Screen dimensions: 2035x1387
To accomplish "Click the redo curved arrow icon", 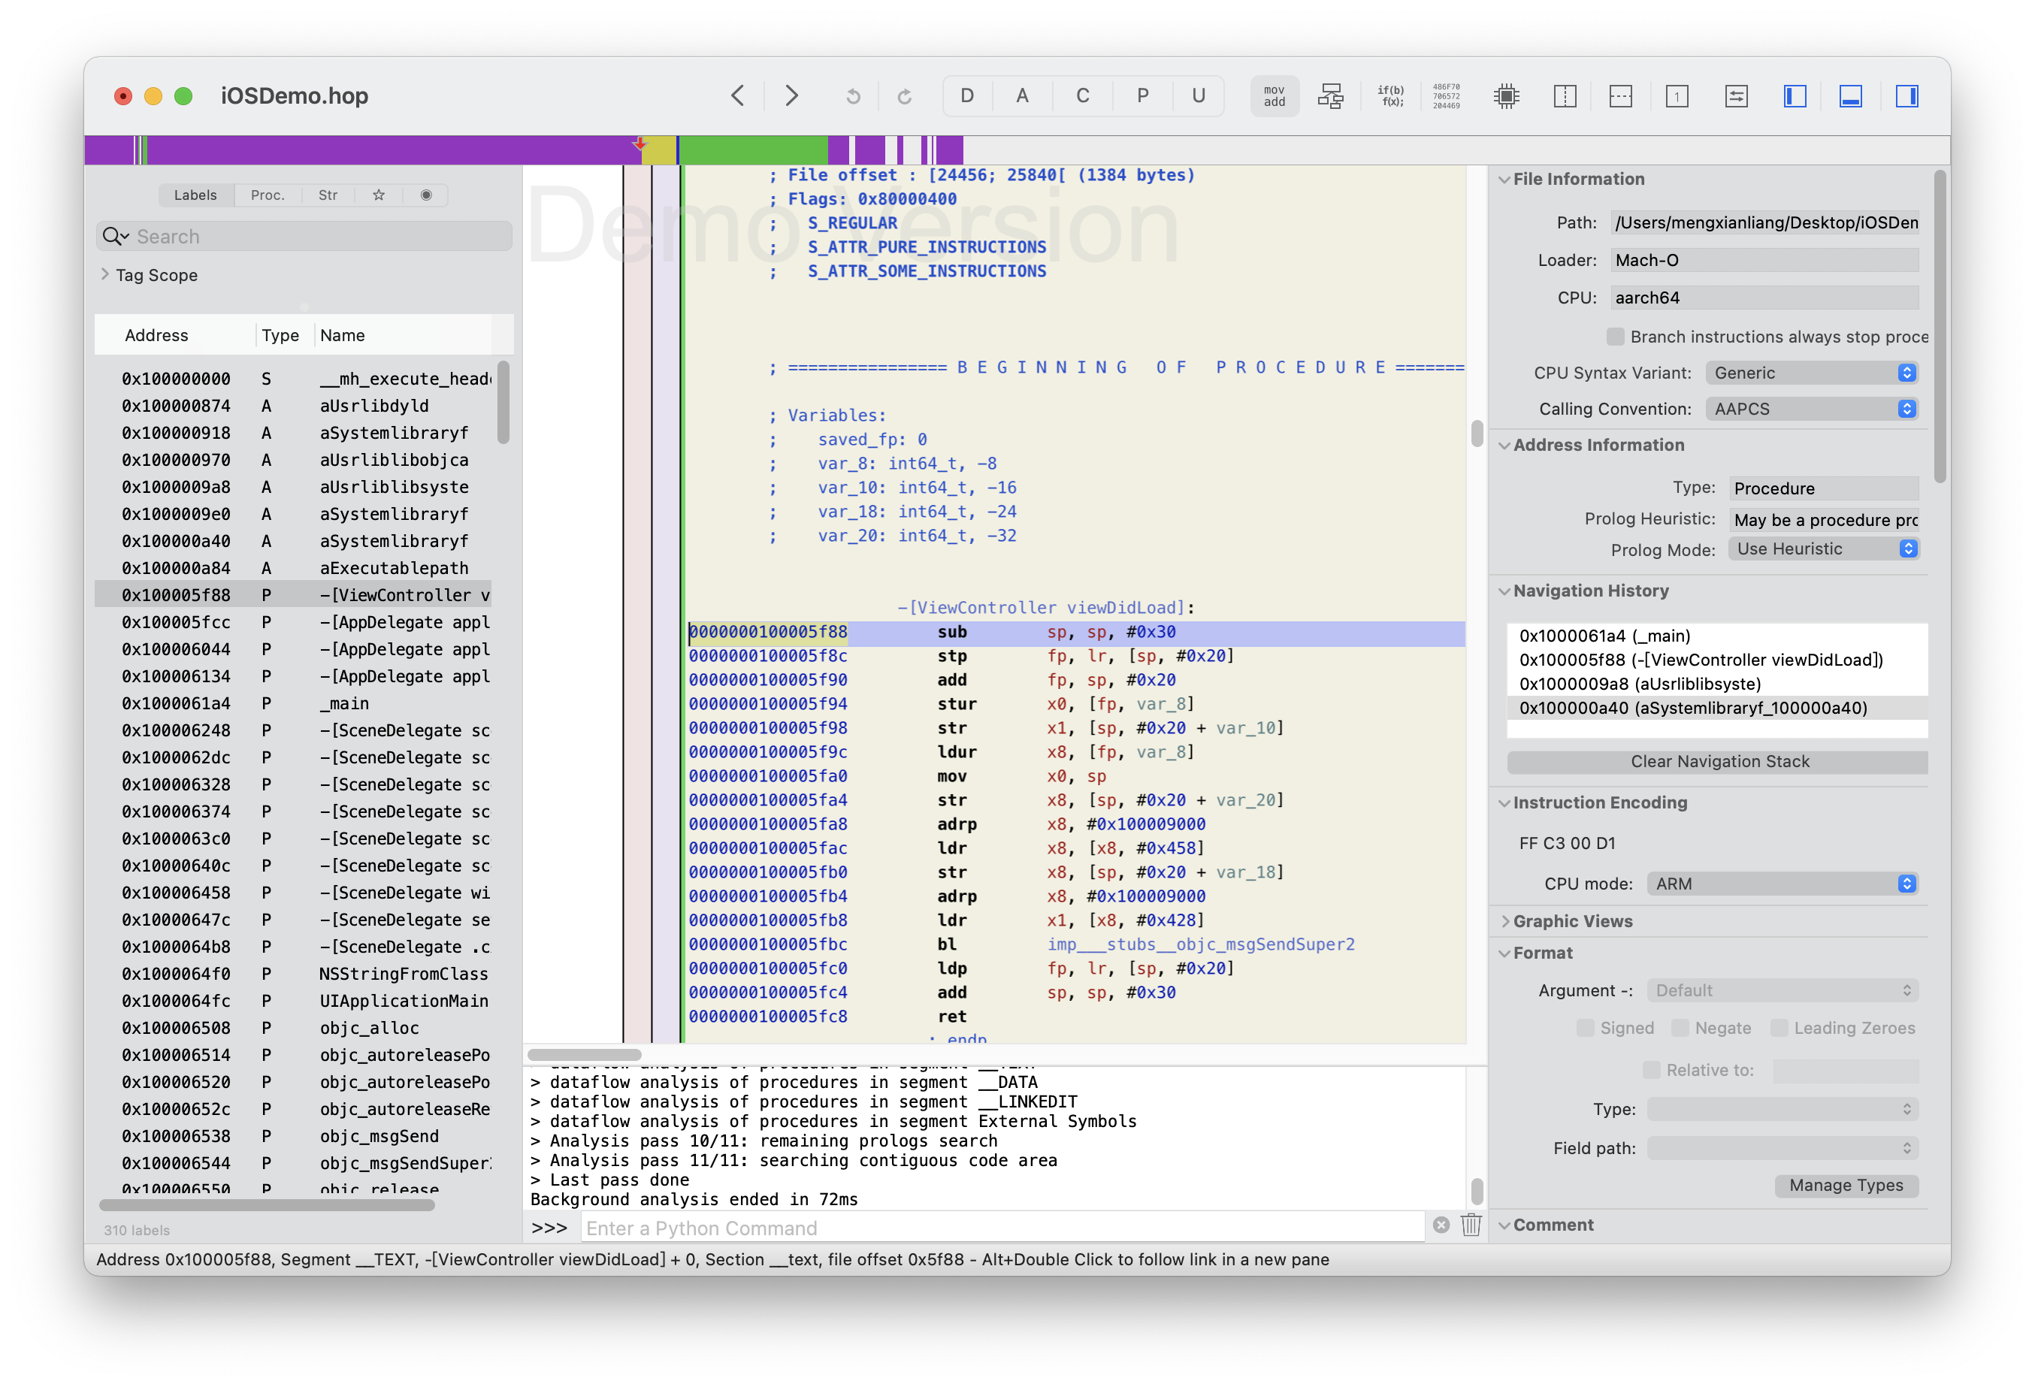I will click(905, 96).
